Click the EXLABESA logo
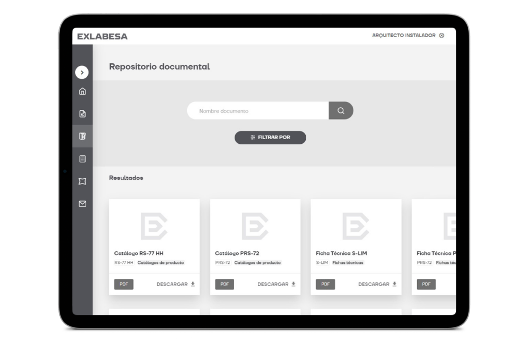The image size is (528, 352). coord(103,37)
